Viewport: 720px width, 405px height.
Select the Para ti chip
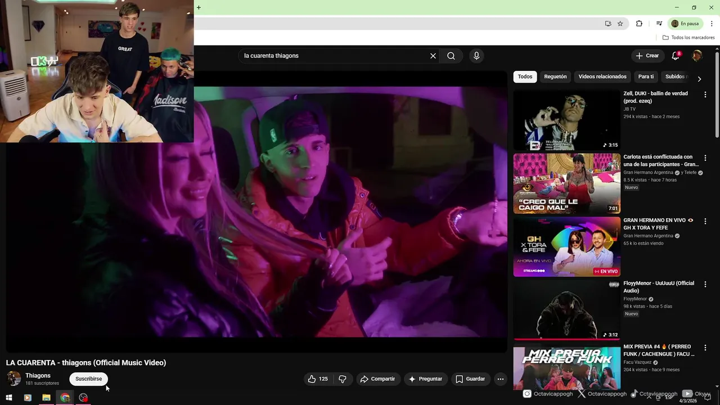(x=646, y=76)
